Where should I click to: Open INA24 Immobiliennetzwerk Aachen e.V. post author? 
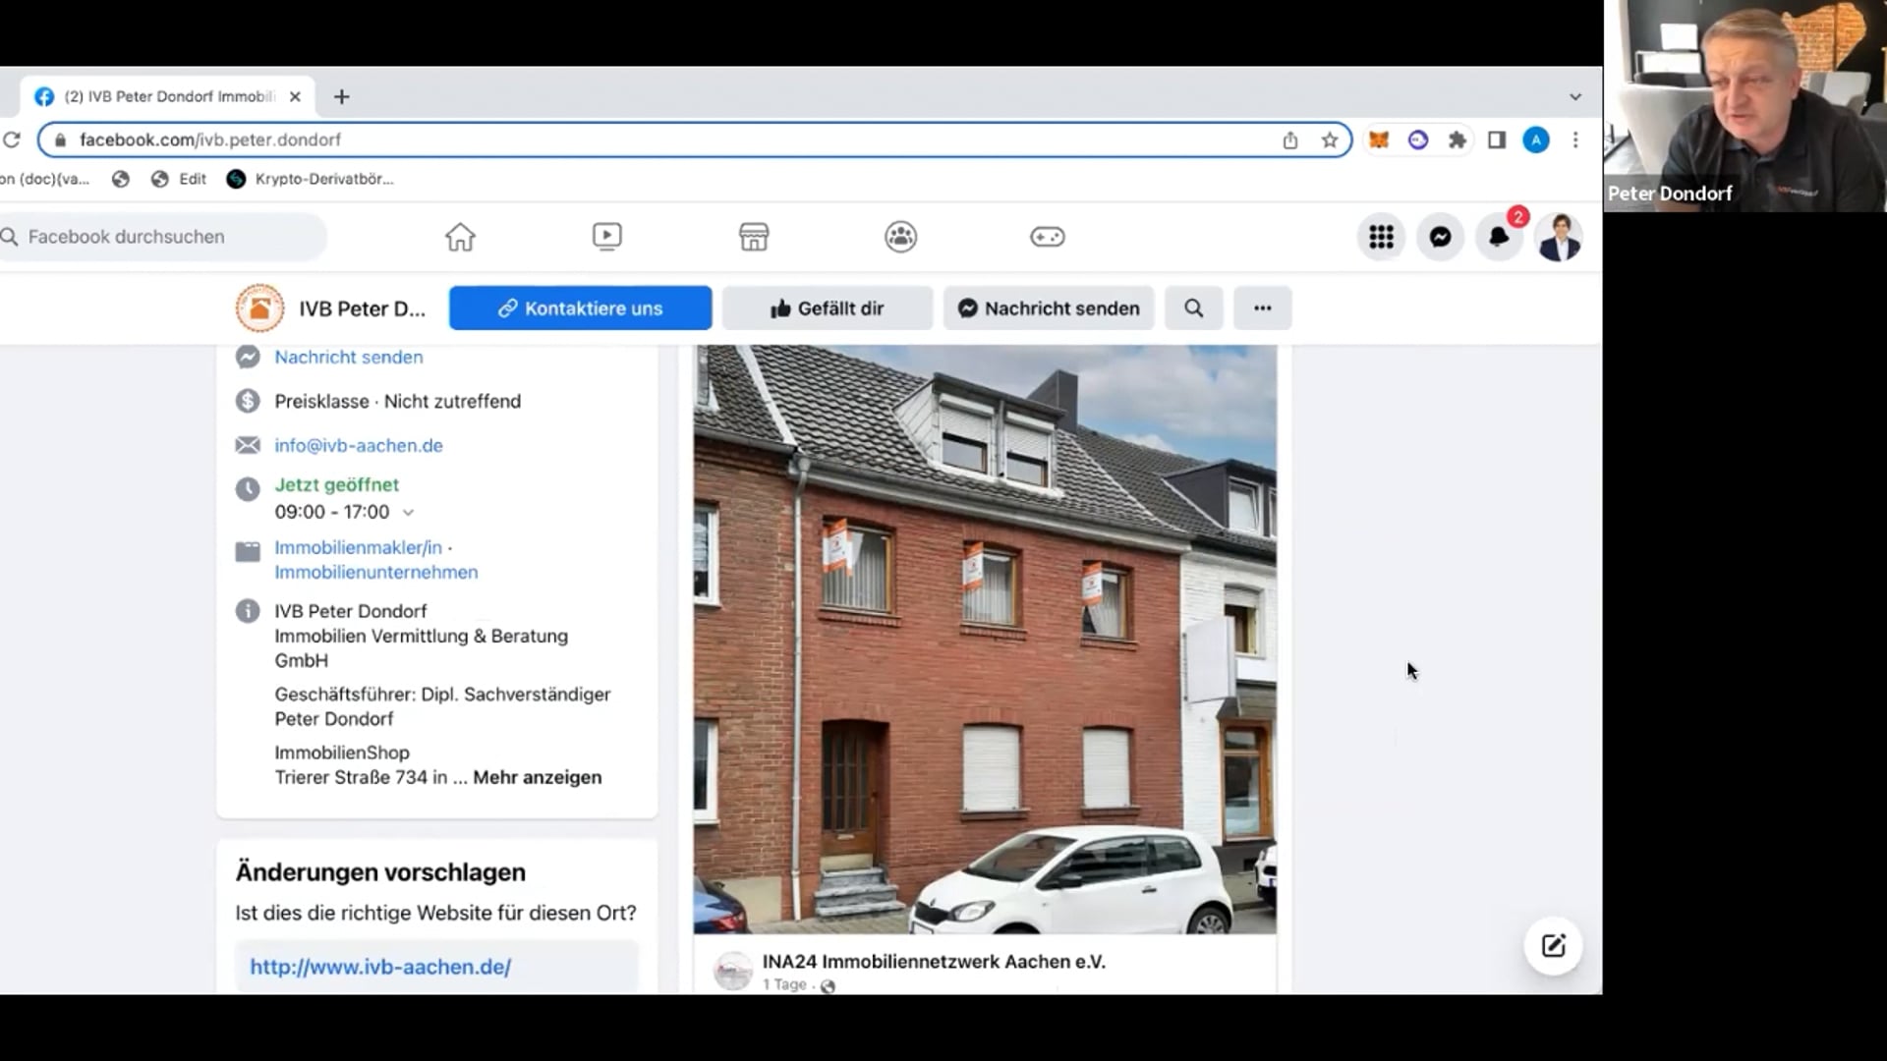coord(934,962)
